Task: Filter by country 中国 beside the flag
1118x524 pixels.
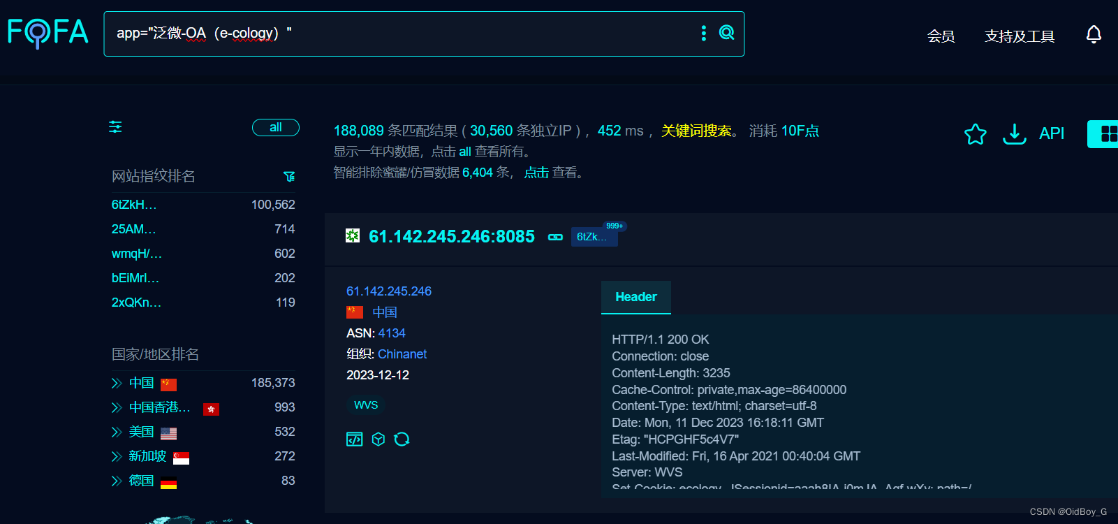Action: click(385, 312)
